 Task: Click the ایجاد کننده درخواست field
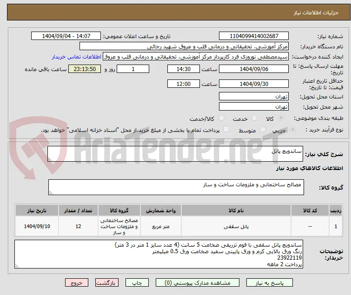tap(196, 57)
